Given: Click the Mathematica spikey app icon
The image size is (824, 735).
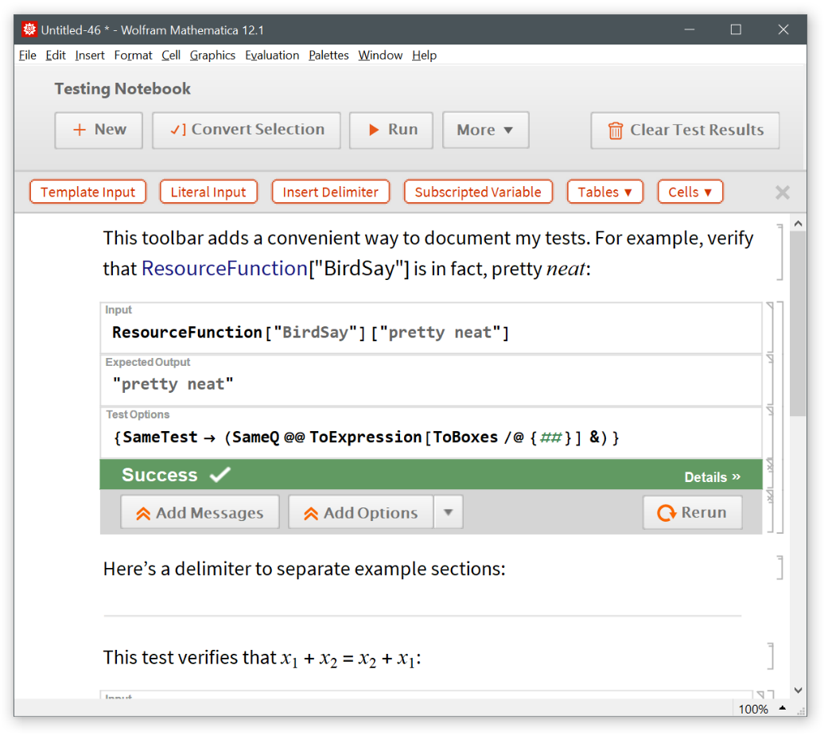Looking at the screenshot, I should (29, 30).
